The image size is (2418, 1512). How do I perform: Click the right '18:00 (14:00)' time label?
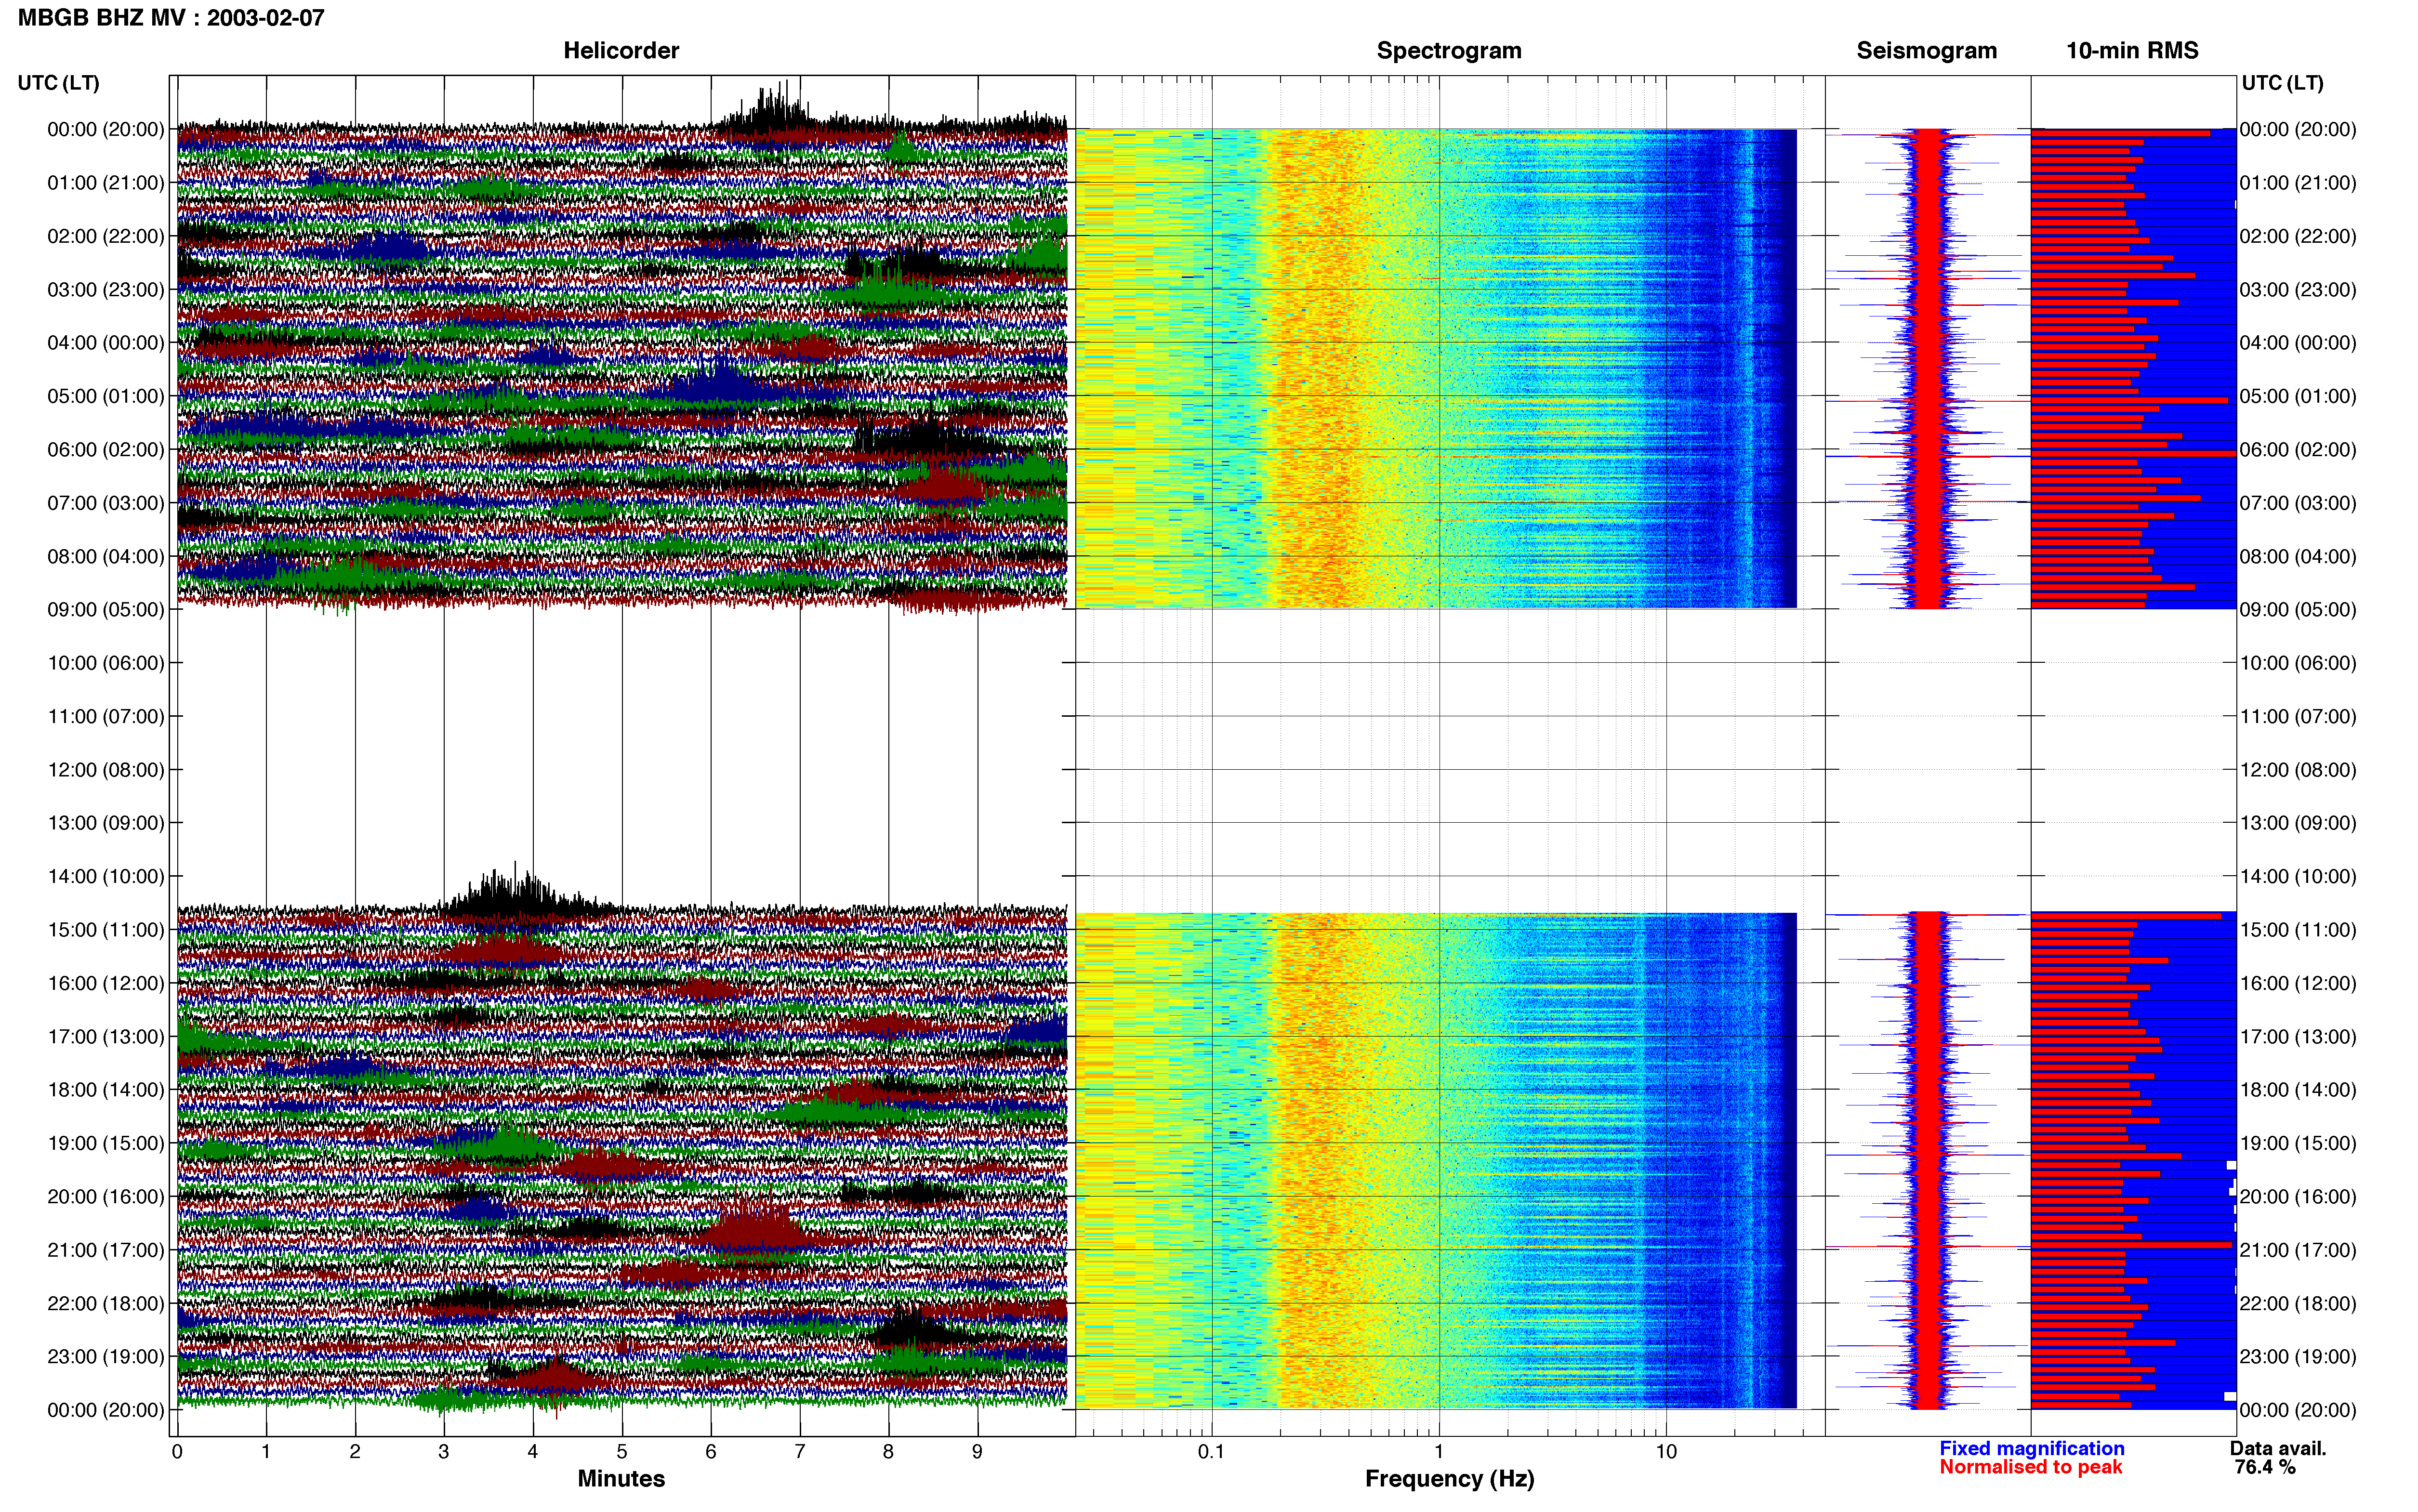click(2298, 1089)
